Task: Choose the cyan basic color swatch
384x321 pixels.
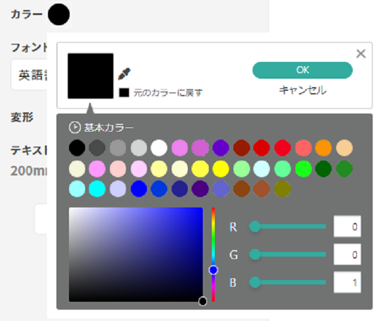Action: pyautogui.click(x=97, y=189)
